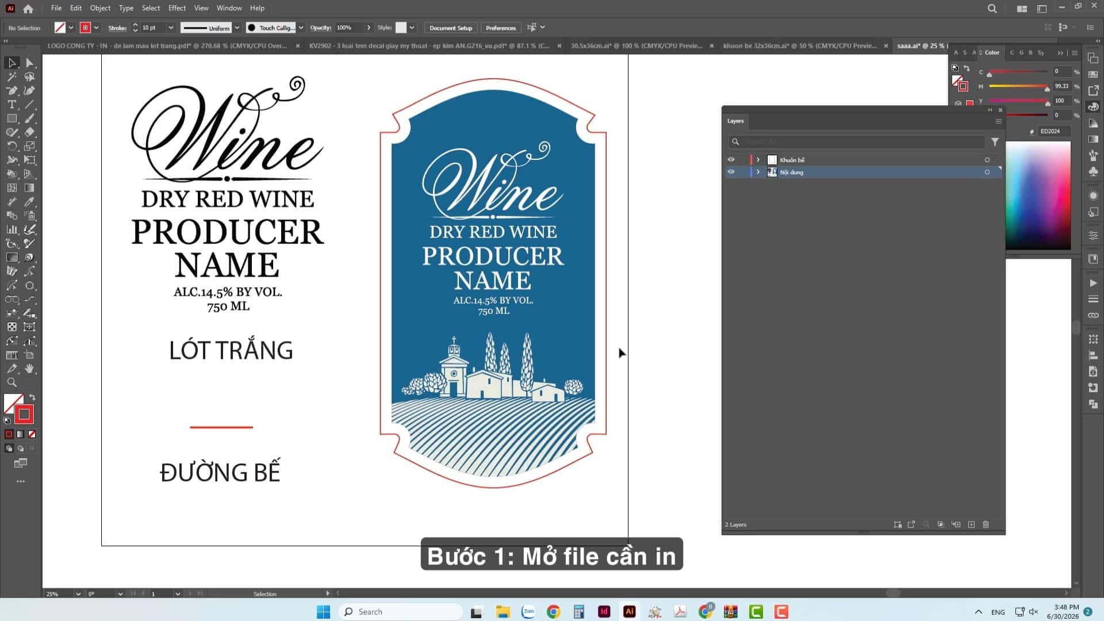Screen dimensions: 1104x621
Task: Select the Selection tool (black arrow)
Action: point(12,63)
